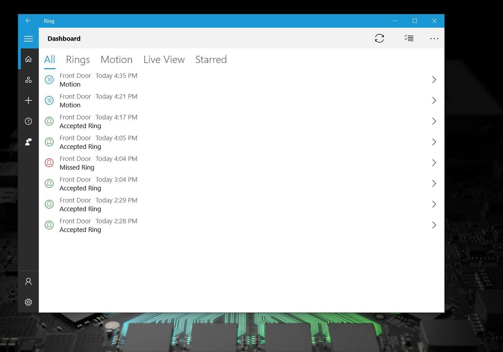Open chevron for 4:05 PM Accepted Ring

point(434,142)
